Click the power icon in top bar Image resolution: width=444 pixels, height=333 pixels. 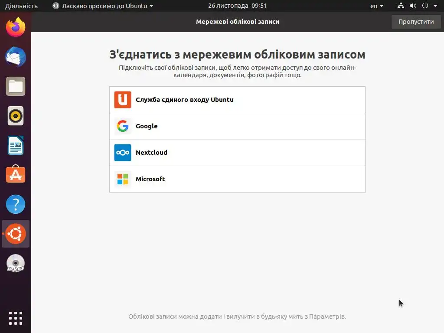425,6
